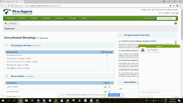The height and width of the screenshot is (103, 183).
Task: Open Spotify from the taskbar
Action: click(x=56, y=100)
